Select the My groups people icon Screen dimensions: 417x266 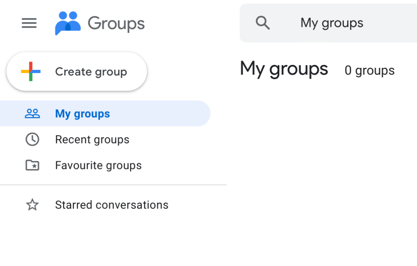(x=32, y=113)
